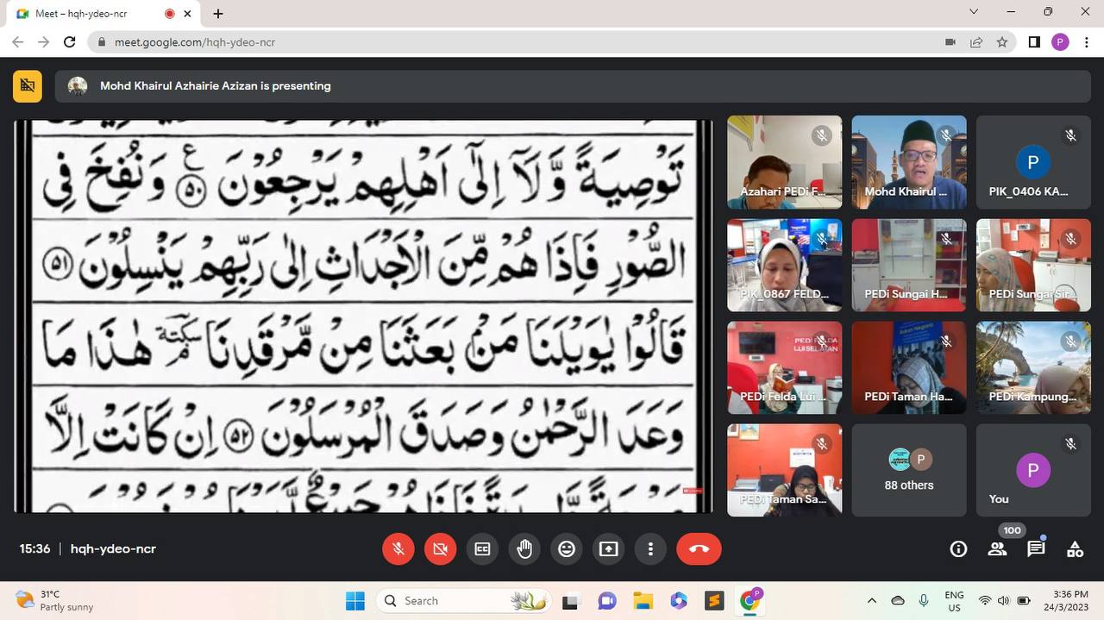Open the Meet activities panel
The height and width of the screenshot is (620, 1104).
coord(1075,549)
